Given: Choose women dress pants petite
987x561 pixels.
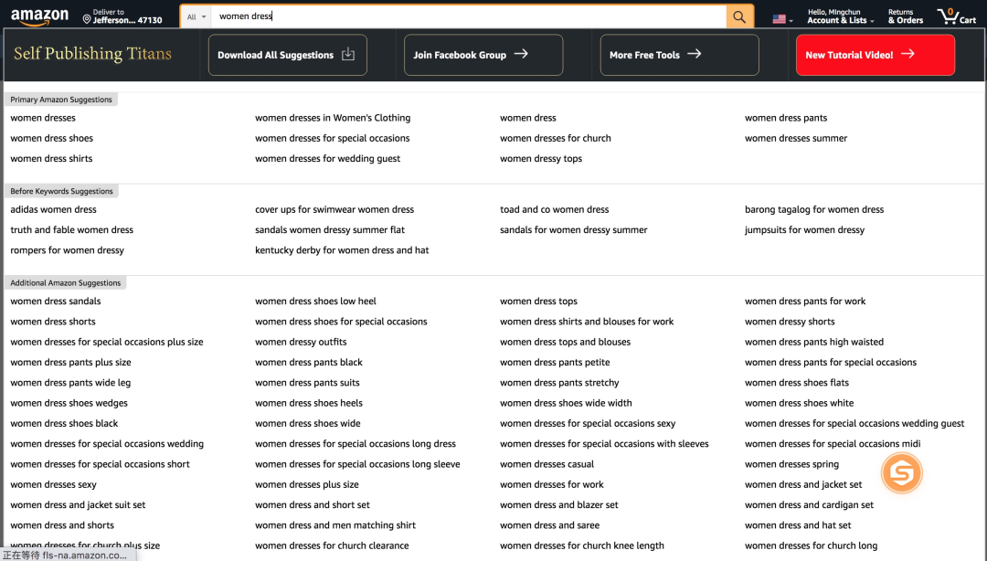Looking at the screenshot, I should (x=555, y=363).
